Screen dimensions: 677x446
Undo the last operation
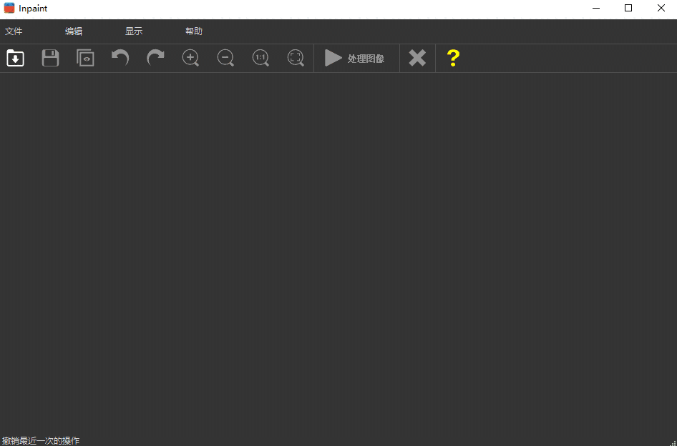click(x=120, y=58)
